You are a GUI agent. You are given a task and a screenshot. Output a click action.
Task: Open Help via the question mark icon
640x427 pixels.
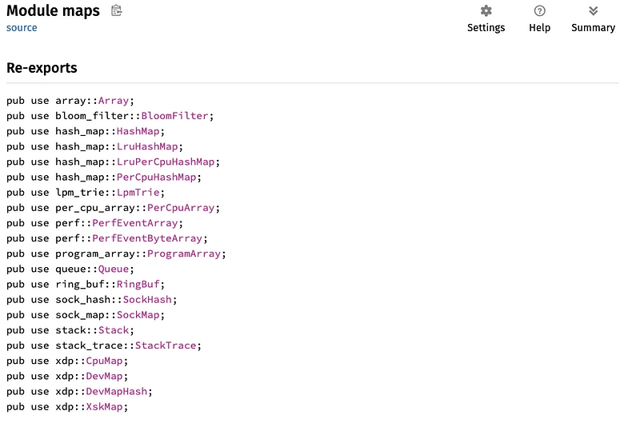(539, 11)
